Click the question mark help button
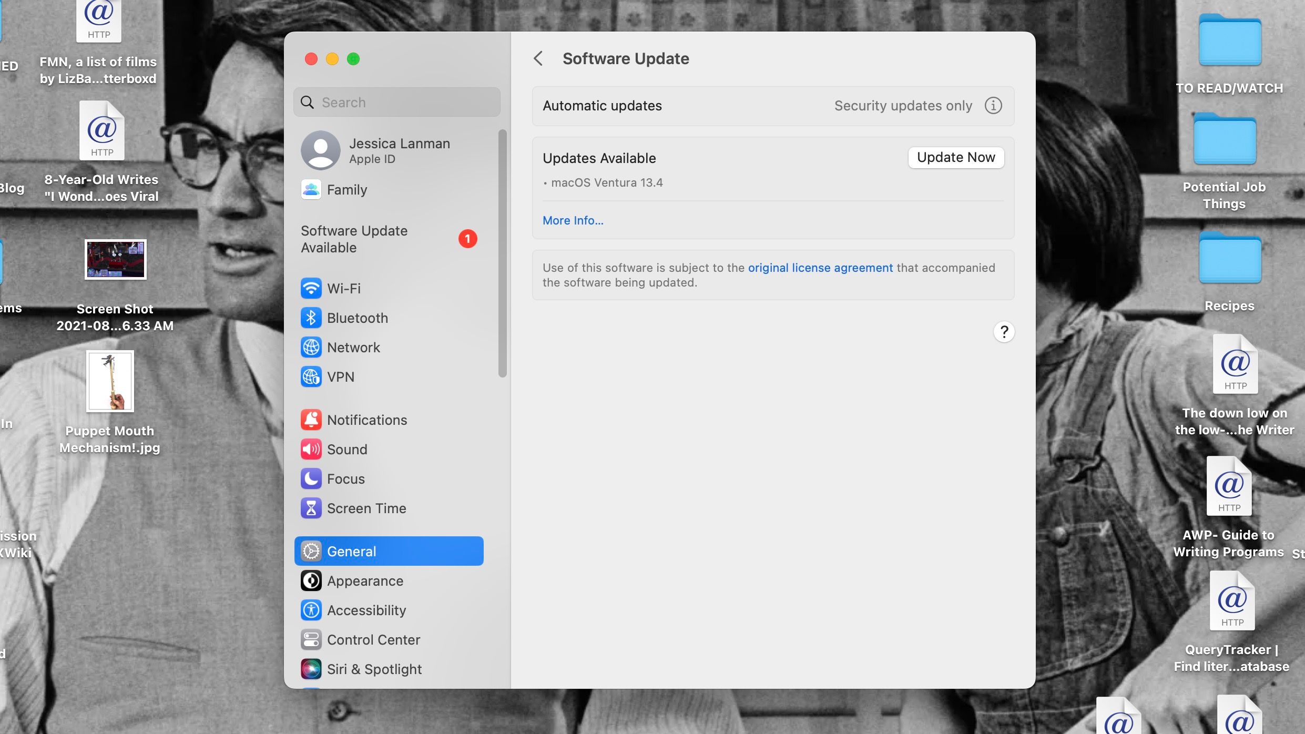Viewport: 1305px width, 734px height. 1004,332
